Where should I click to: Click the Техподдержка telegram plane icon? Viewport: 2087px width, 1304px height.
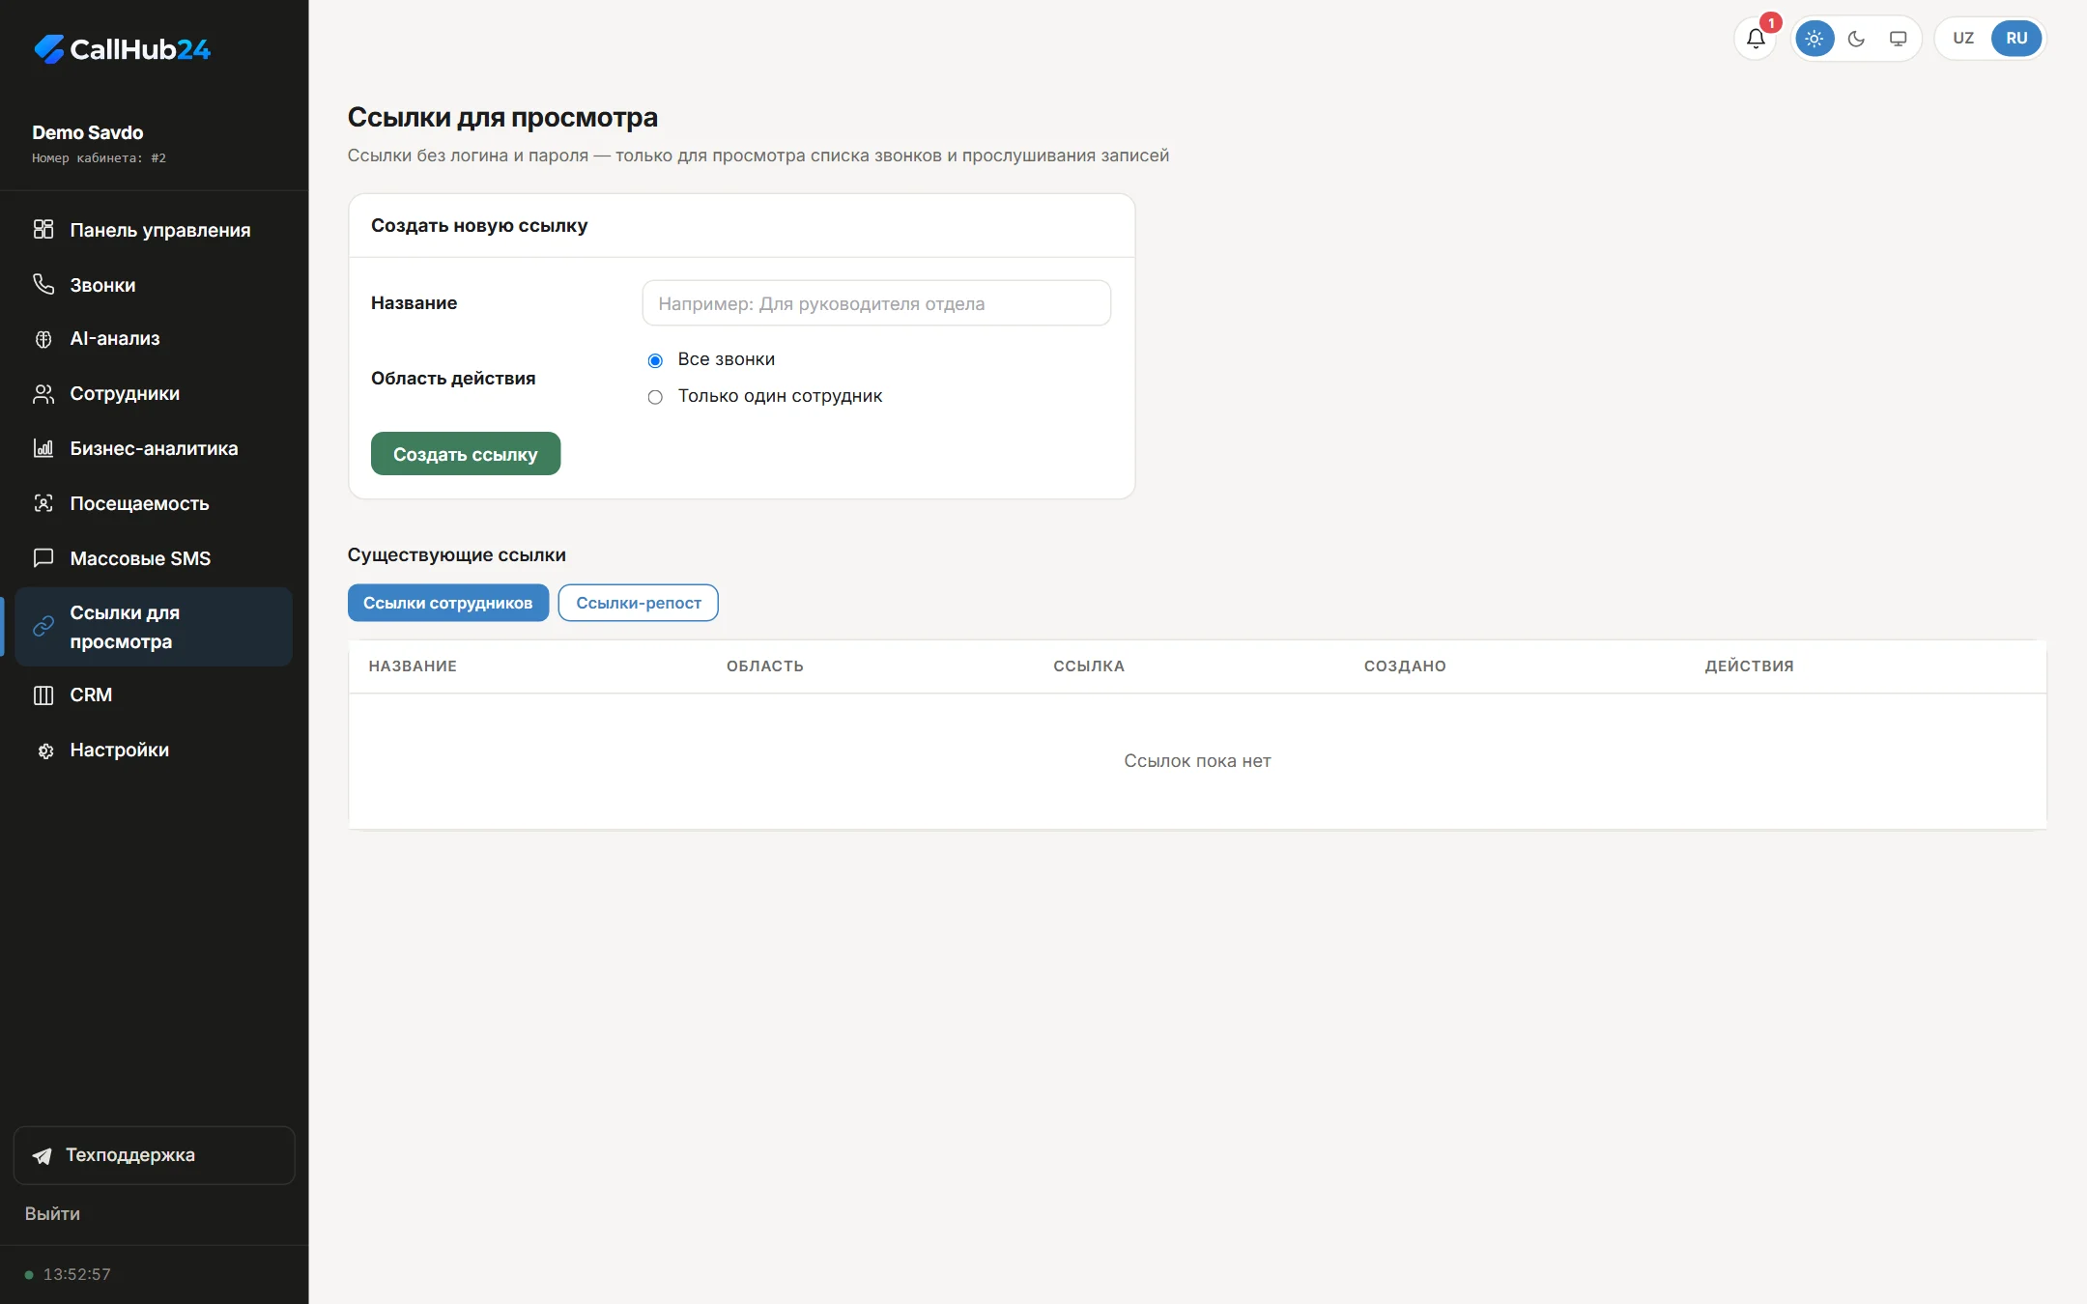(x=42, y=1155)
